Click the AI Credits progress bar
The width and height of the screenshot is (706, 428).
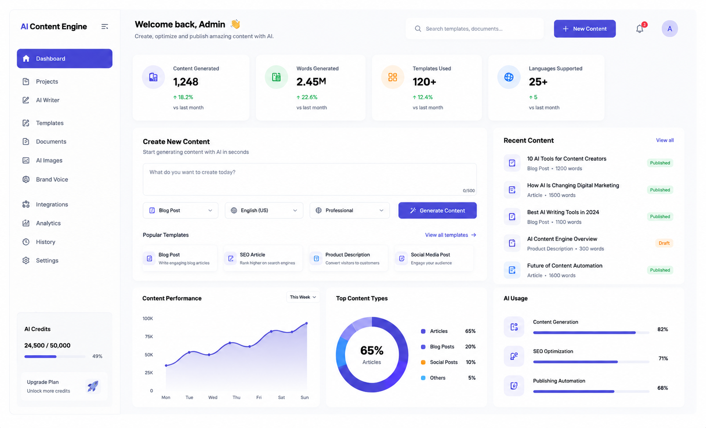[x=55, y=357]
